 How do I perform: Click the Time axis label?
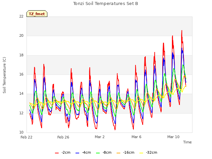[x=187, y=142]
